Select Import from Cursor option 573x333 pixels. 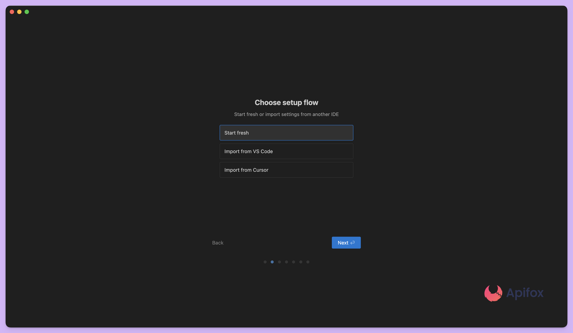(286, 170)
